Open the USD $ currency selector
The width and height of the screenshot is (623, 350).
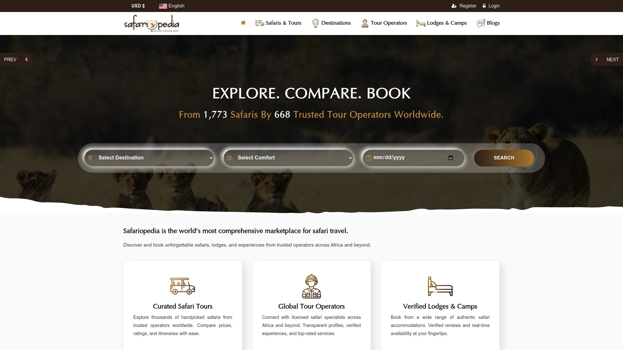[x=138, y=6]
